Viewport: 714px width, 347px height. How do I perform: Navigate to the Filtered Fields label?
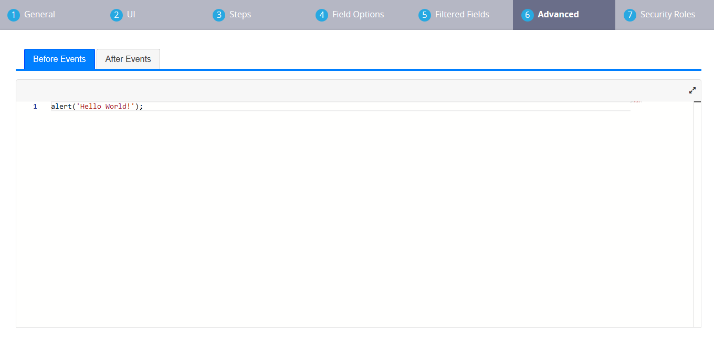tap(462, 15)
